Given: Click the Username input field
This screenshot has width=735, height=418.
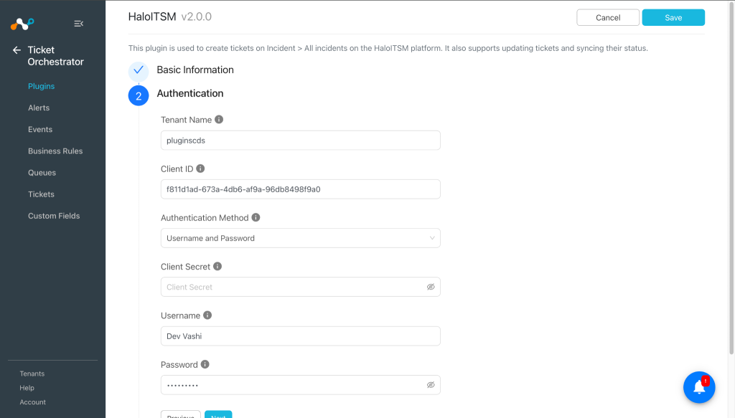Looking at the screenshot, I should (301, 336).
